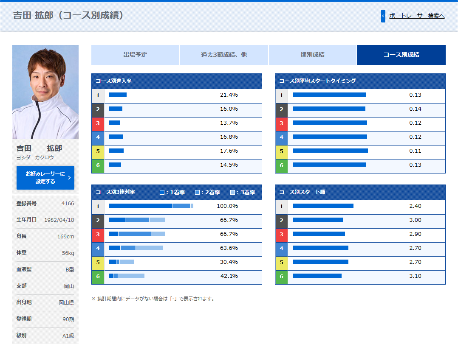Click the 級別 value A1級
Screen dimensions: 458x344
tap(68, 336)
